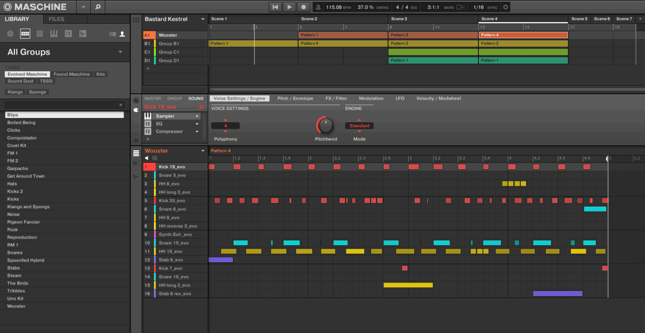Open the Modulation parameter page
This screenshot has width=645, height=333.
[371, 99]
